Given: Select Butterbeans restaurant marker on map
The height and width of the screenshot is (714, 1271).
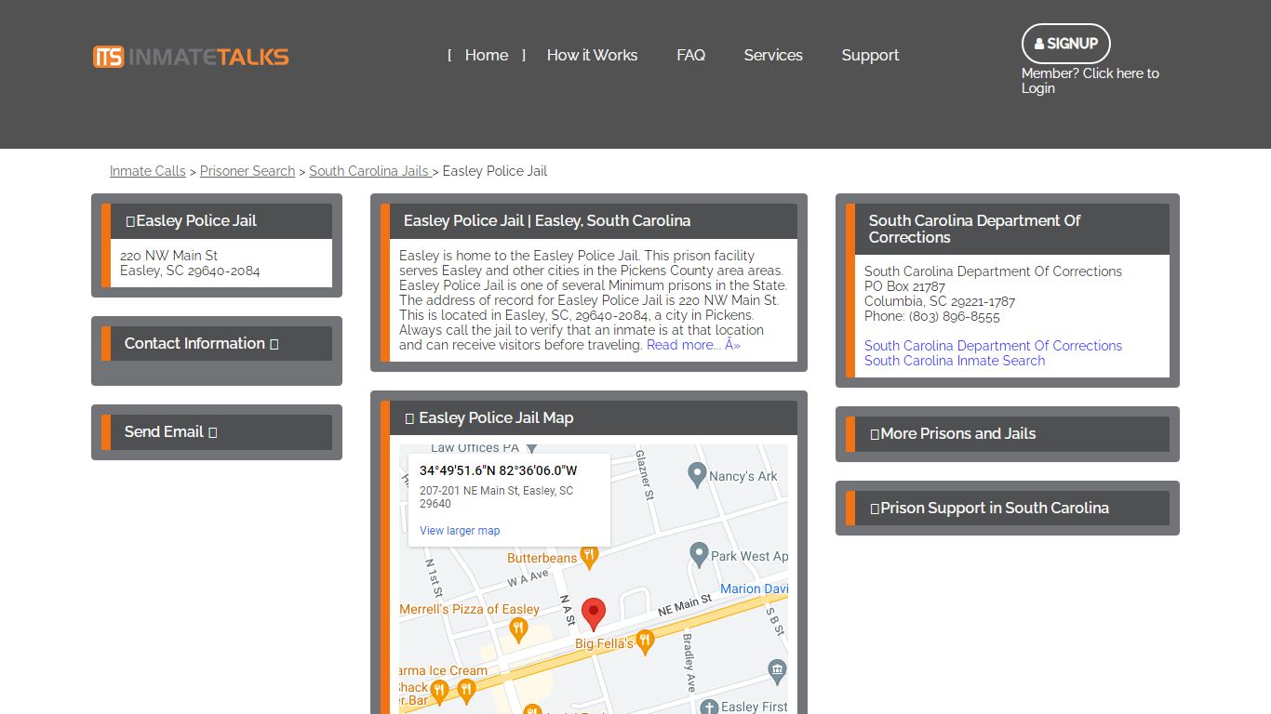Looking at the screenshot, I should tap(588, 557).
